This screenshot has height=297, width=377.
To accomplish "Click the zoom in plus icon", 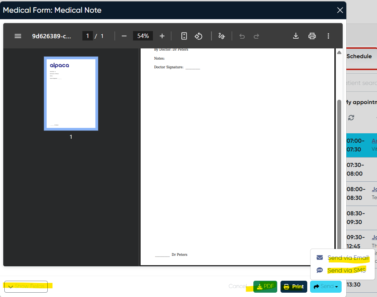I will coord(162,36).
